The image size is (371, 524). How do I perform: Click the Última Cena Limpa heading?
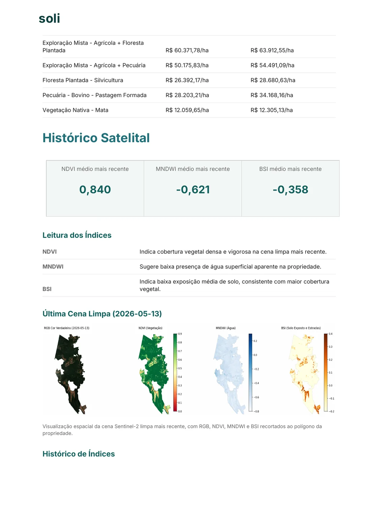(102, 314)
